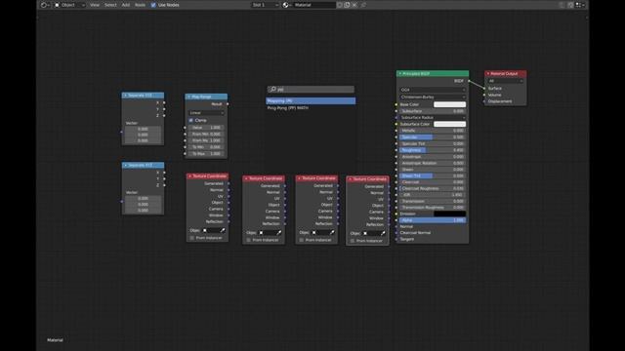Open the Linear interpolation dropdown in Map Range

pos(206,113)
